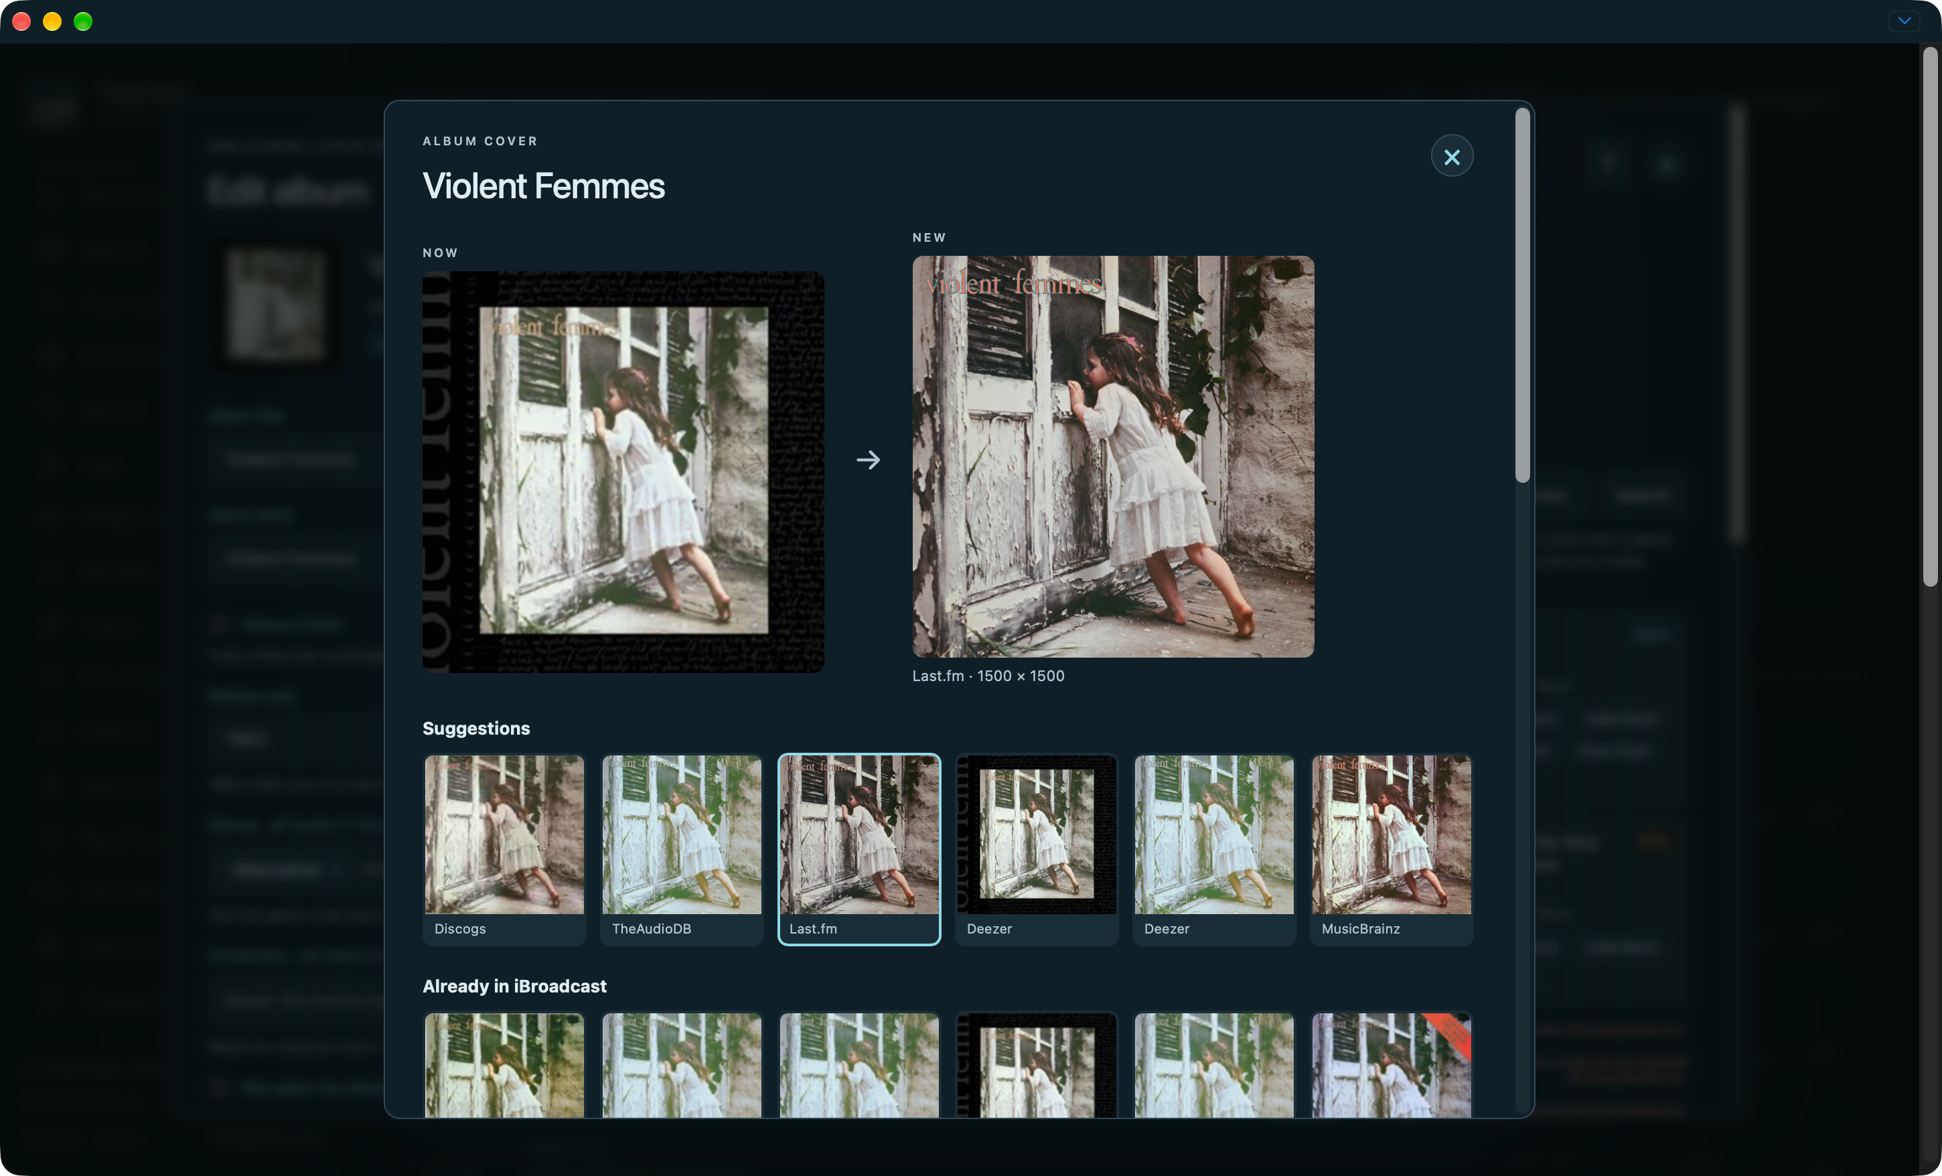This screenshot has height=1176, width=1942.
Task: Choose the TheAudioDB cover suggestion
Action: pos(682,849)
